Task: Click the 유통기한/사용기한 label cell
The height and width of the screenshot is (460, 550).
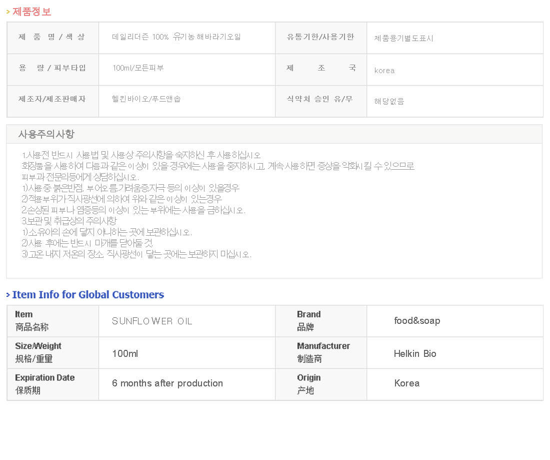Action: pyautogui.click(x=320, y=37)
